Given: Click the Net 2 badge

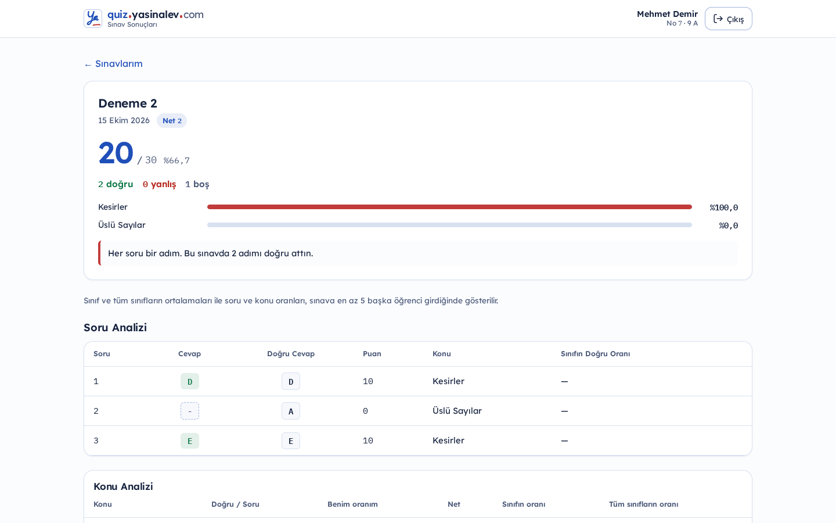Looking at the screenshot, I should point(172,121).
